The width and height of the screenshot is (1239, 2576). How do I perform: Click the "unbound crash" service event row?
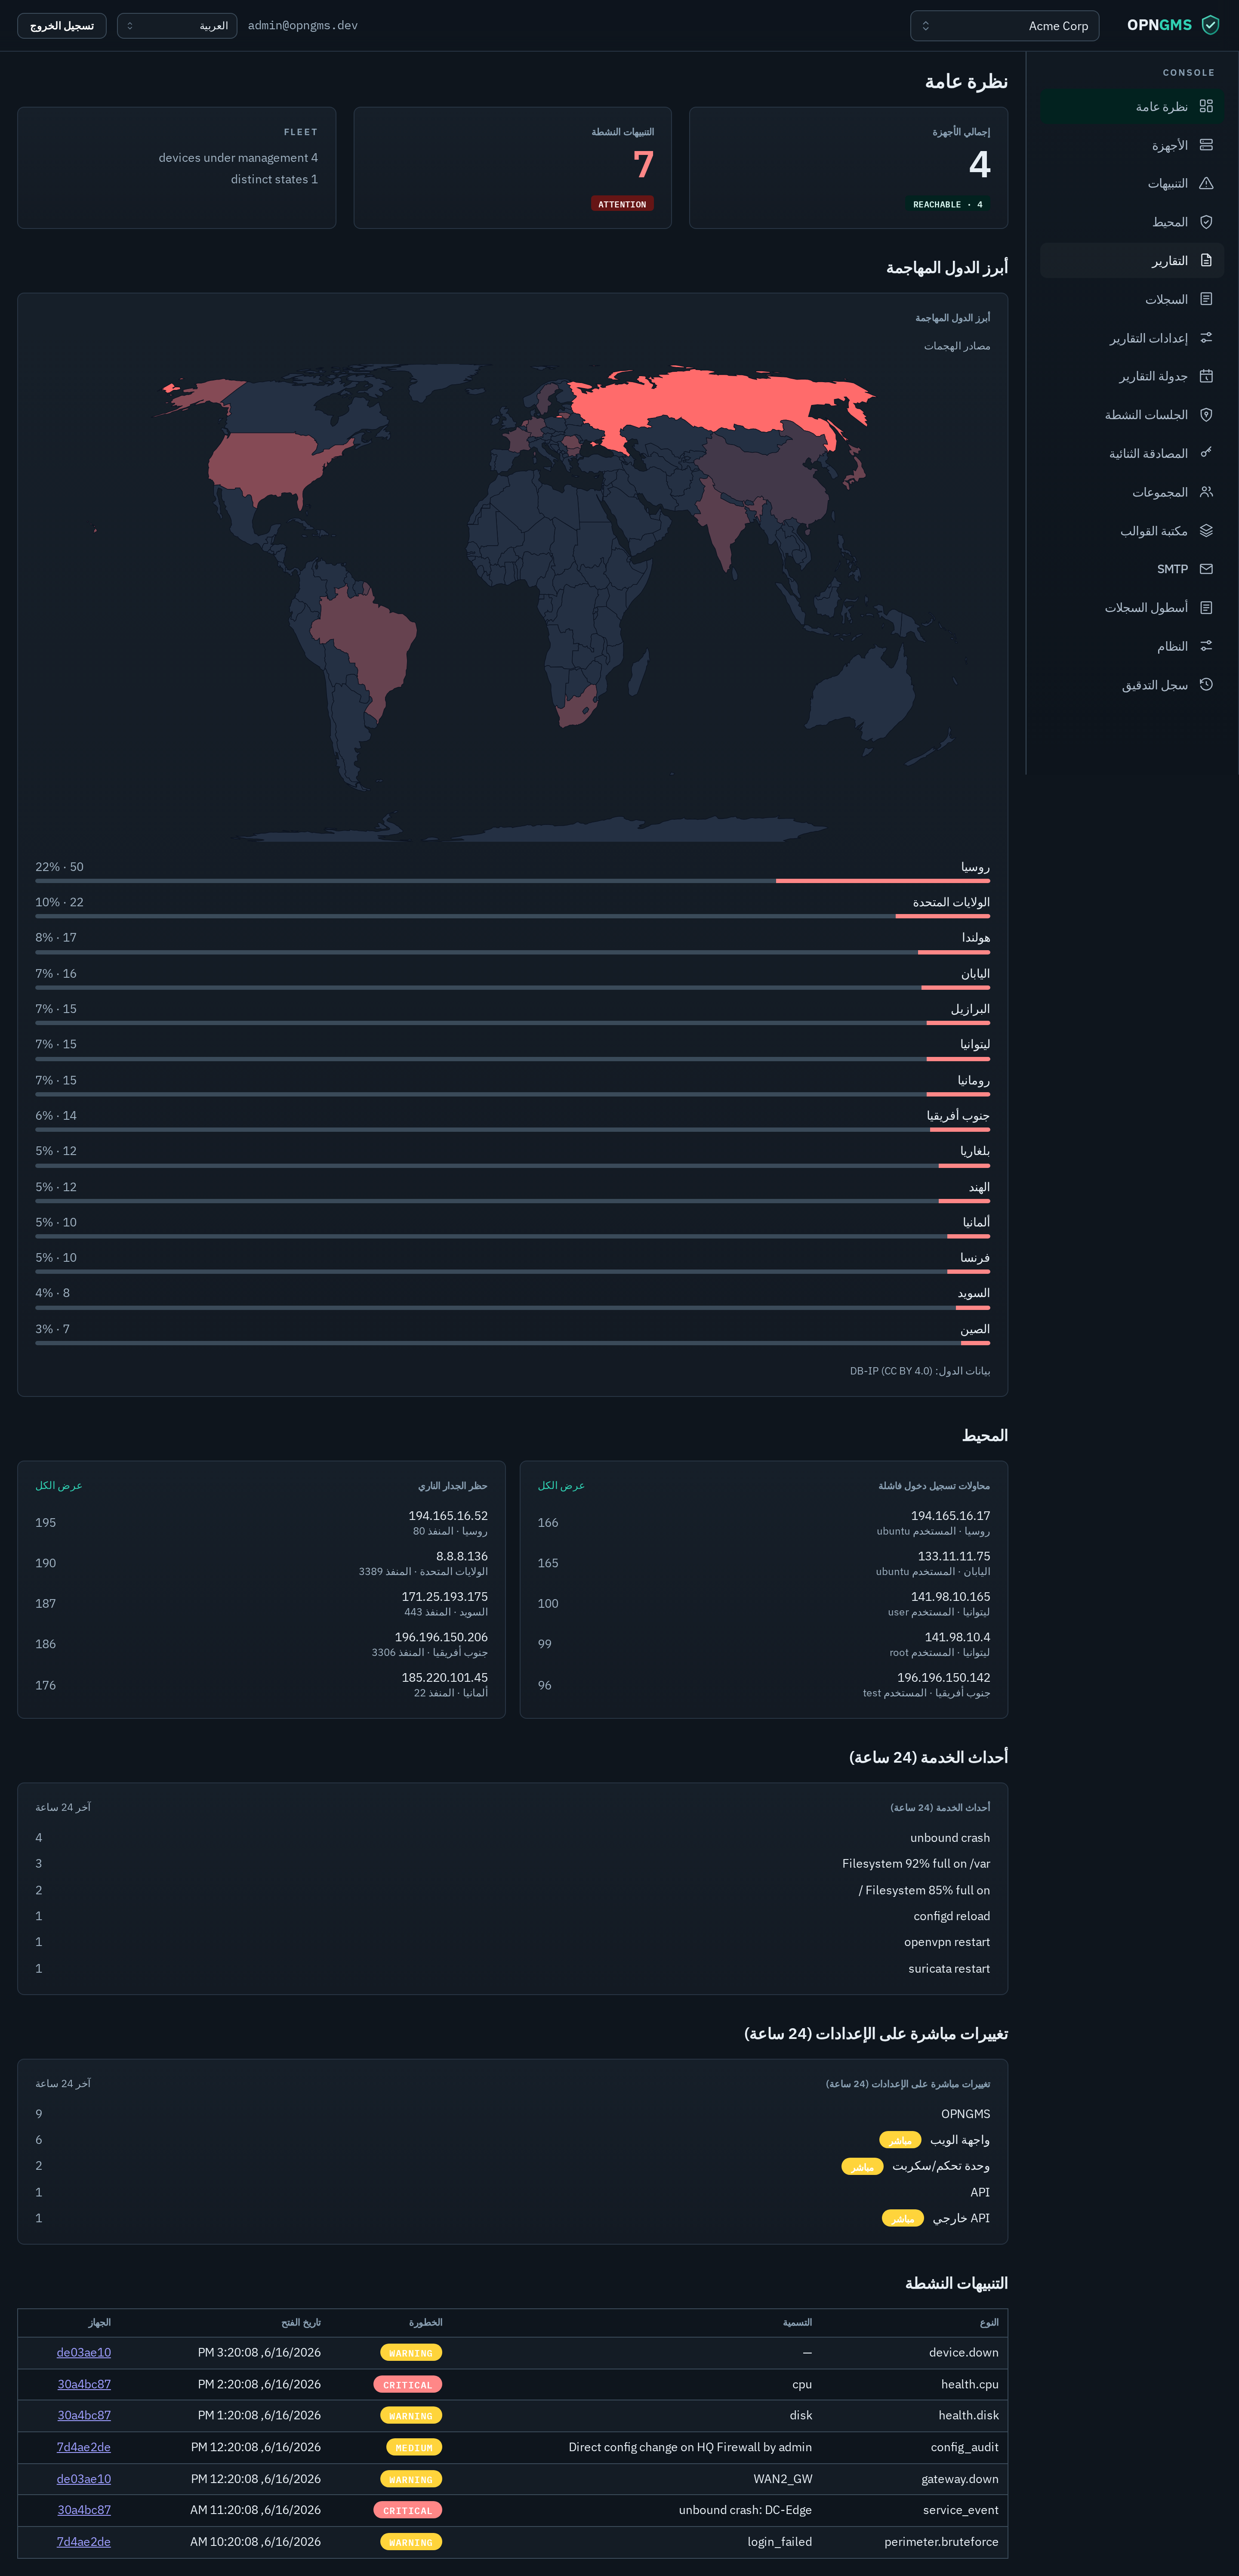512,1838
